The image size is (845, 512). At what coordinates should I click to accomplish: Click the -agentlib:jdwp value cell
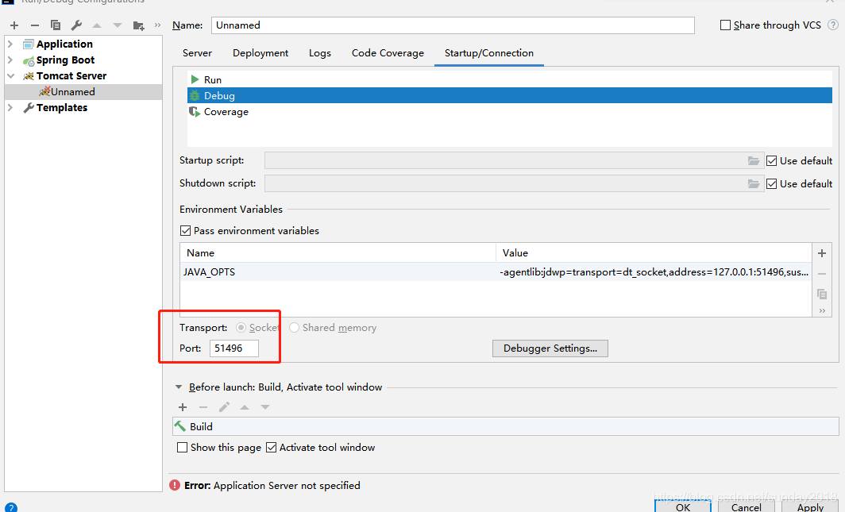(654, 272)
